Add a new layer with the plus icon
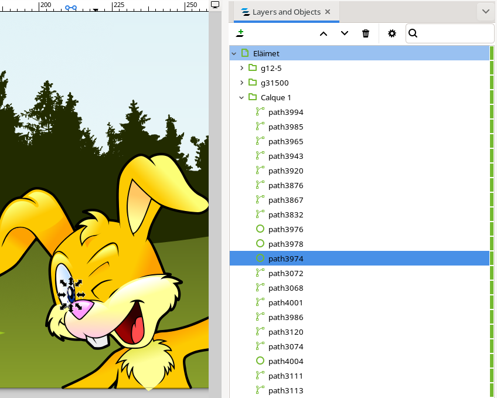This screenshot has width=497, height=398. tap(240, 33)
